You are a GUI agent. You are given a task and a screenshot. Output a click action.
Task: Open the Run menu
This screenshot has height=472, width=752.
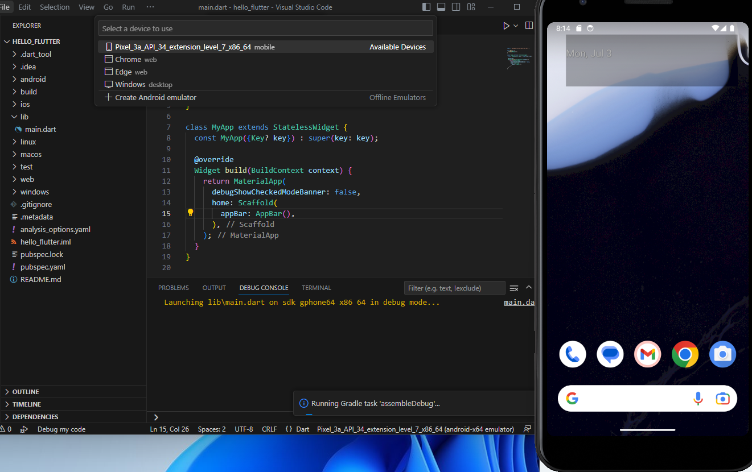(x=129, y=7)
